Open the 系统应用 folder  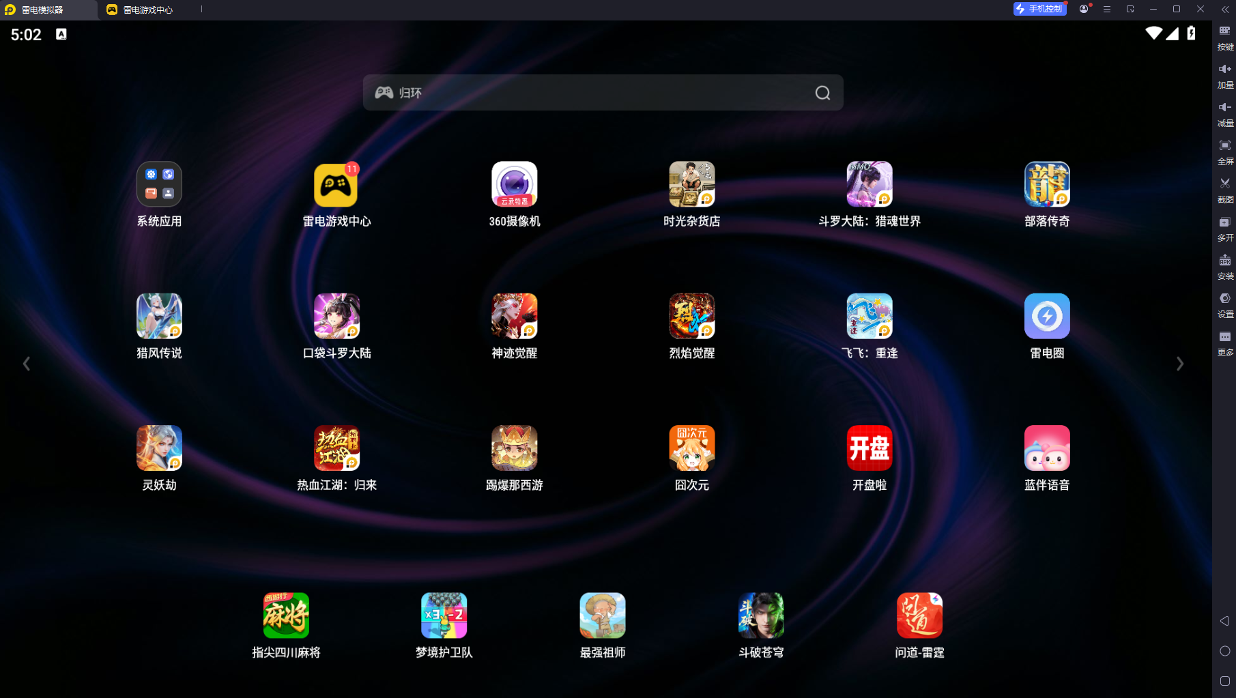tap(159, 184)
